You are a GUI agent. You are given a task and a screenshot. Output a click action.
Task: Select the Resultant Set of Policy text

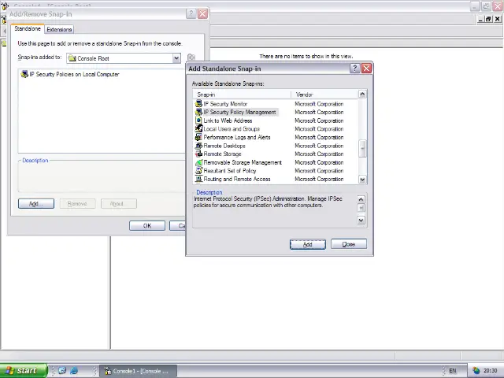(x=230, y=171)
